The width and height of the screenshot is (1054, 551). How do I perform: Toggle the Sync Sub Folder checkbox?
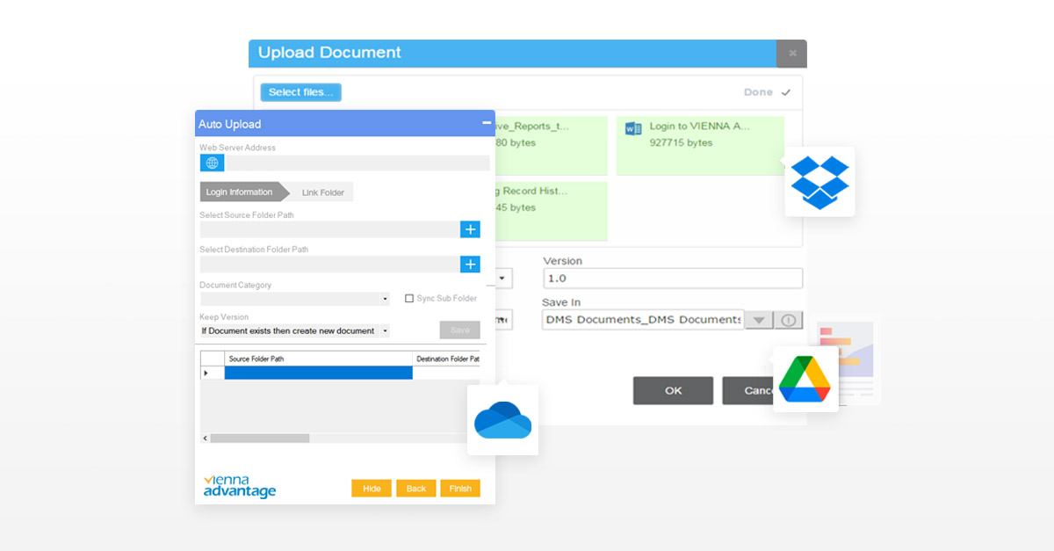pos(409,299)
